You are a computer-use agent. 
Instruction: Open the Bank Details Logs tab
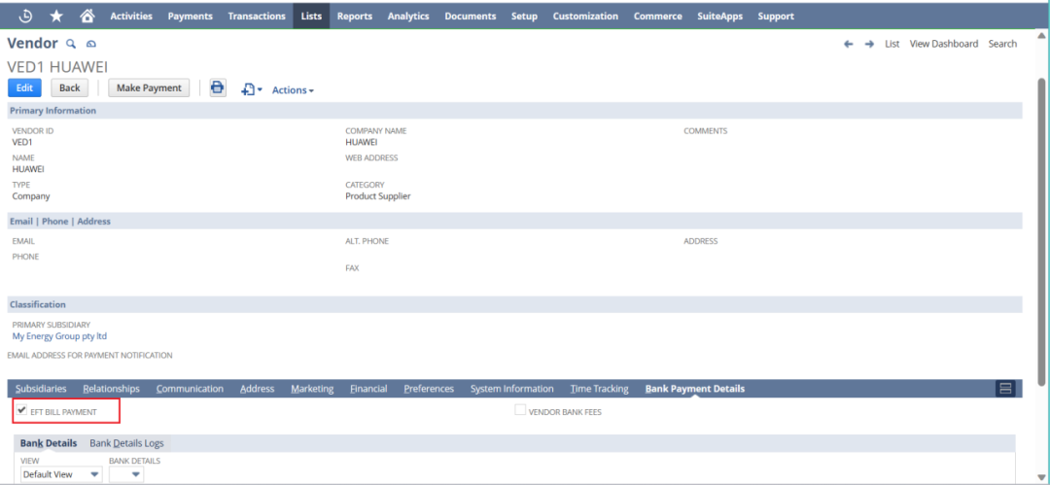[126, 443]
